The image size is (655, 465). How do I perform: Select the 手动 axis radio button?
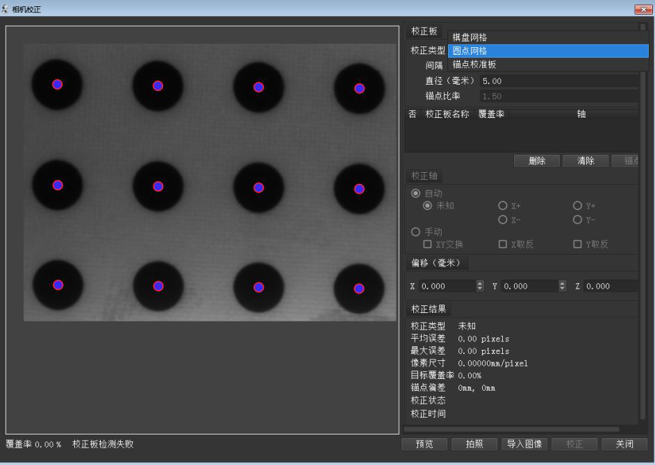tap(416, 232)
